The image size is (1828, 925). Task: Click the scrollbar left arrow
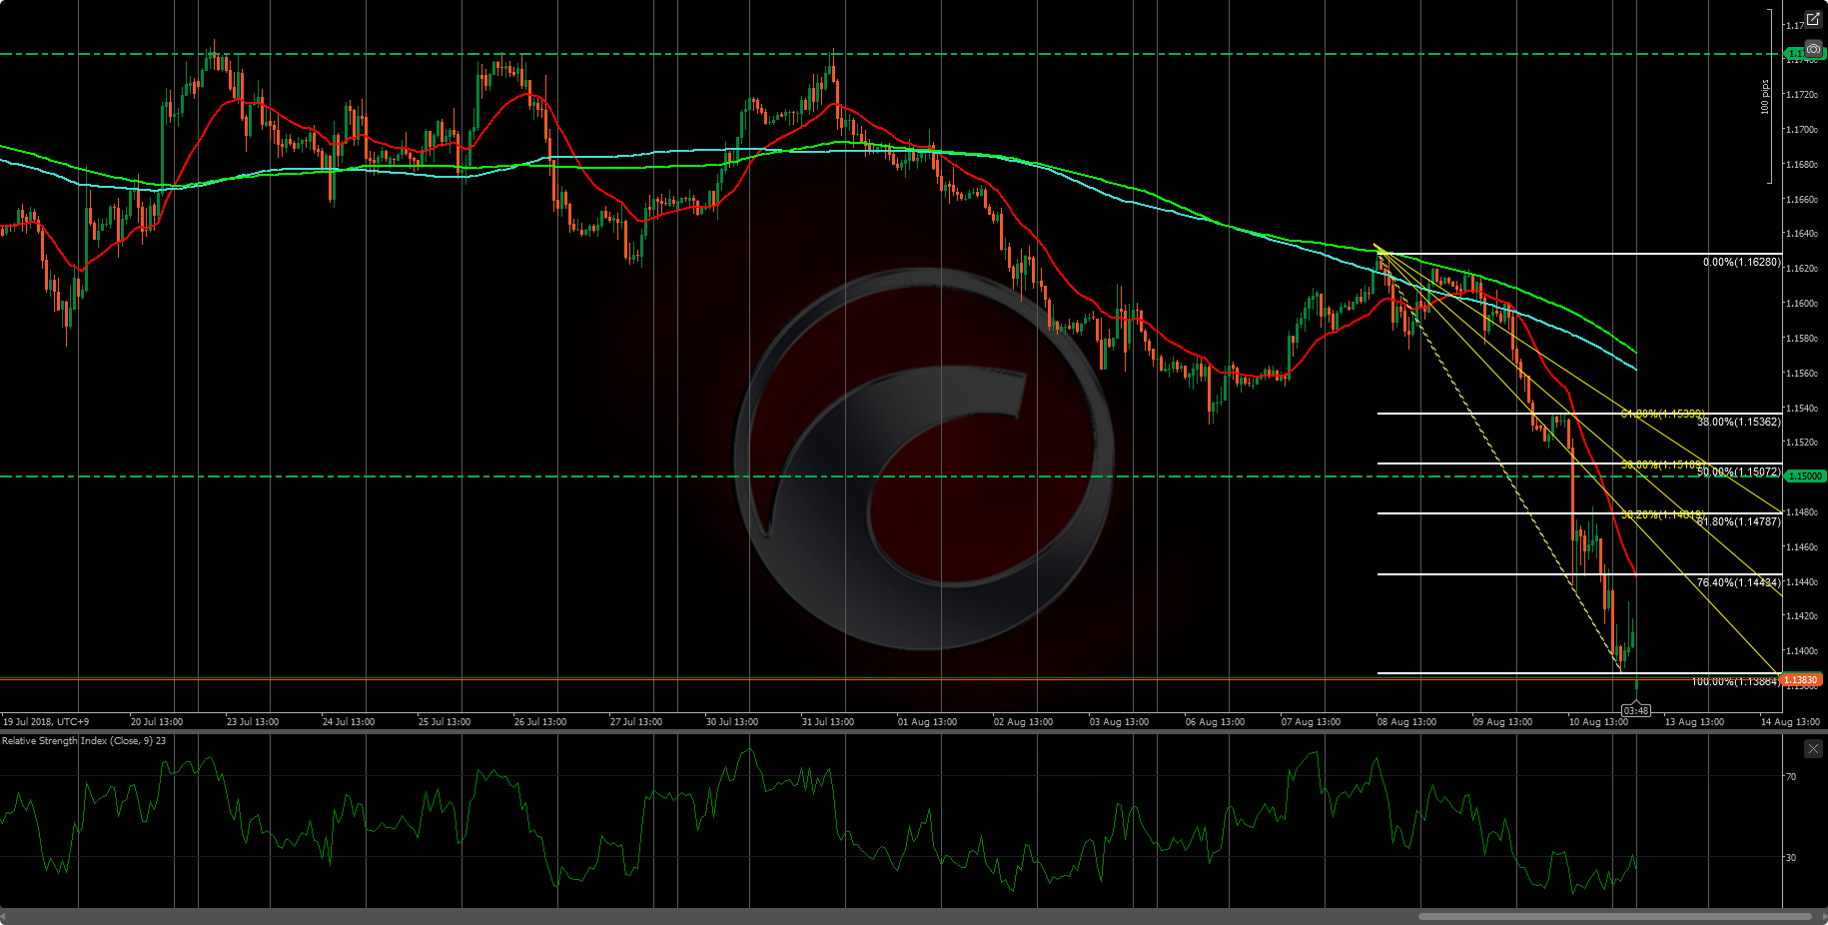pyautogui.click(x=4, y=916)
